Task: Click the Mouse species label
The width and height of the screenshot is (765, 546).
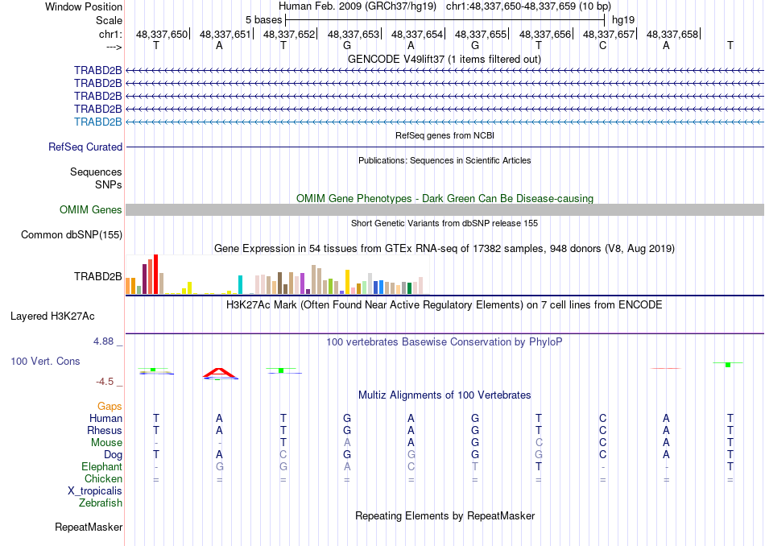Action: pyautogui.click(x=106, y=443)
